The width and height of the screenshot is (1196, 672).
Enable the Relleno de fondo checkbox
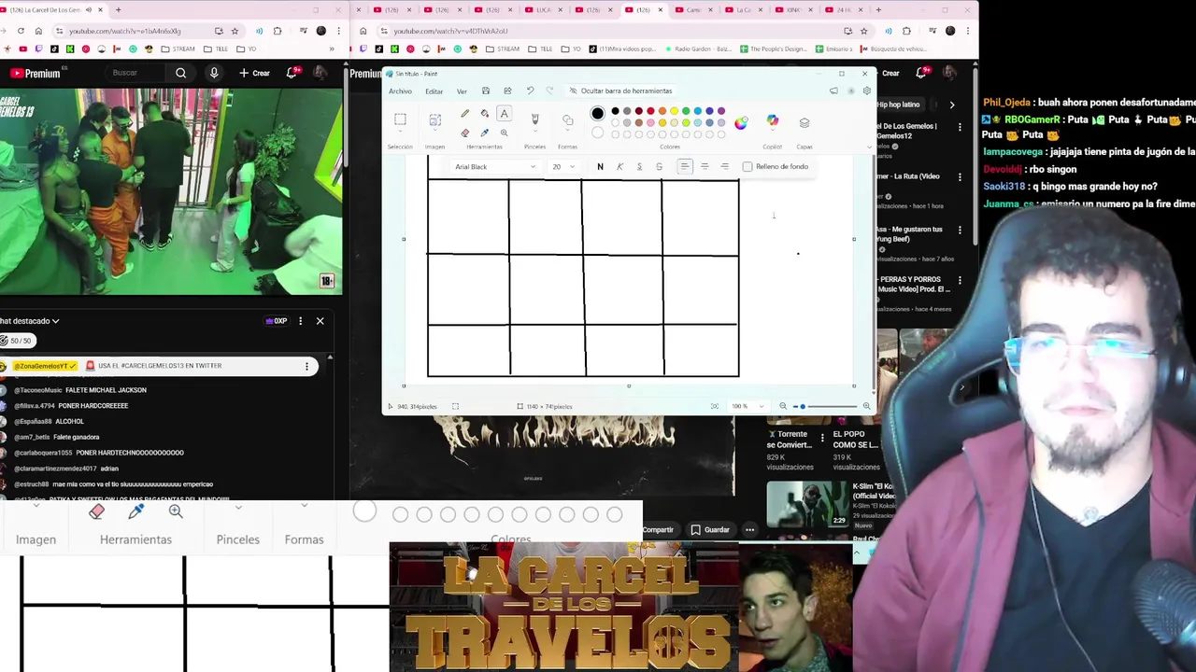pos(747,167)
